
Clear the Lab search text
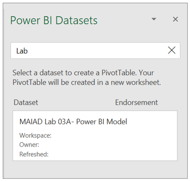point(171,50)
